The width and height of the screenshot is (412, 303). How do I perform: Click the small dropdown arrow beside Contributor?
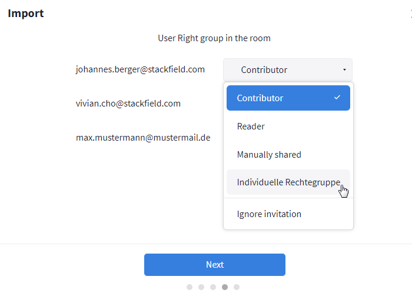(x=344, y=70)
